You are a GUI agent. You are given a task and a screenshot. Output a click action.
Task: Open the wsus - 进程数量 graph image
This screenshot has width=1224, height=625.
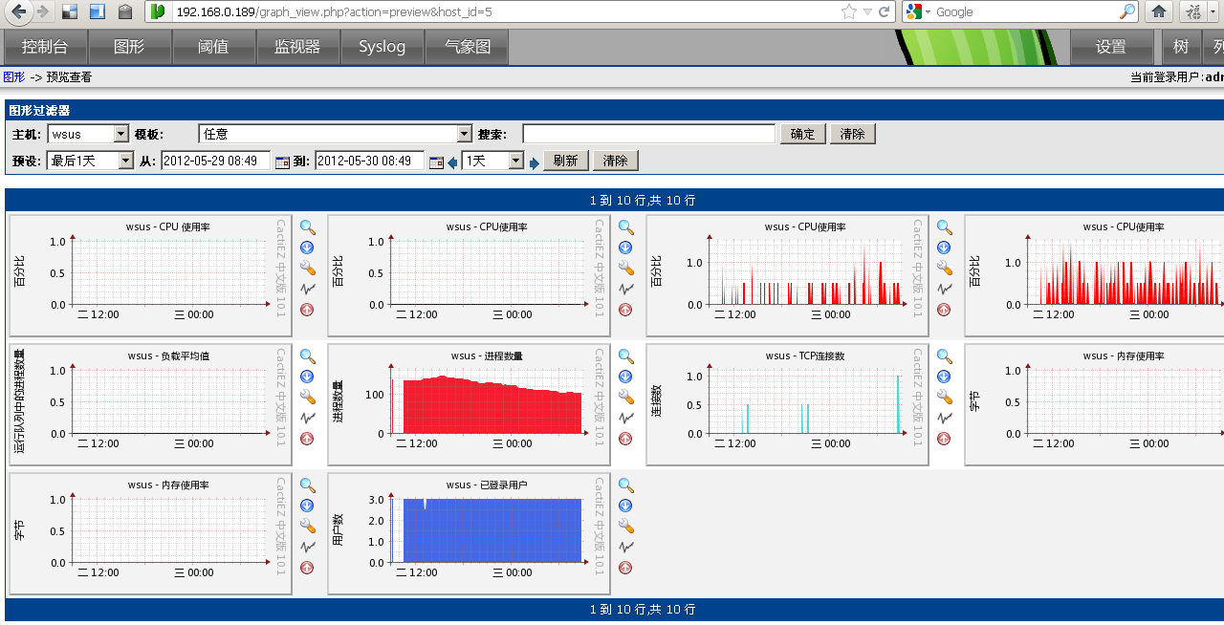470,405
